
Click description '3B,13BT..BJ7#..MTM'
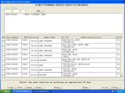pos(78,45)
